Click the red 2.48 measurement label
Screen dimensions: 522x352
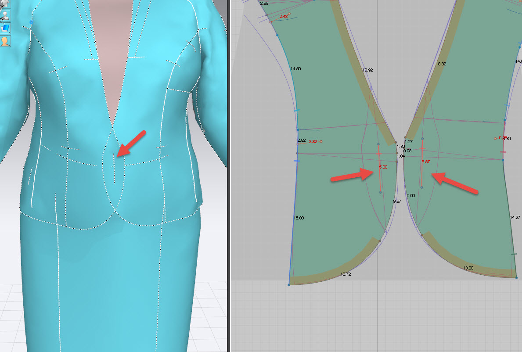click(x=284, y=17)
